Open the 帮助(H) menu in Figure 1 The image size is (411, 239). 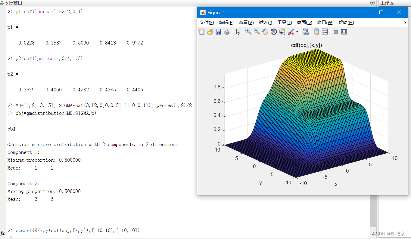[346, 23]
